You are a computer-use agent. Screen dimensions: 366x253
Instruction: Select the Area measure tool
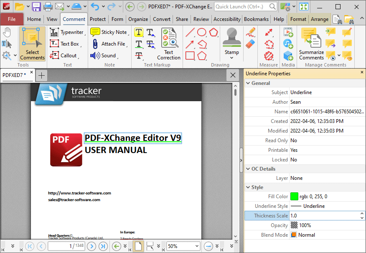point(269,56)
